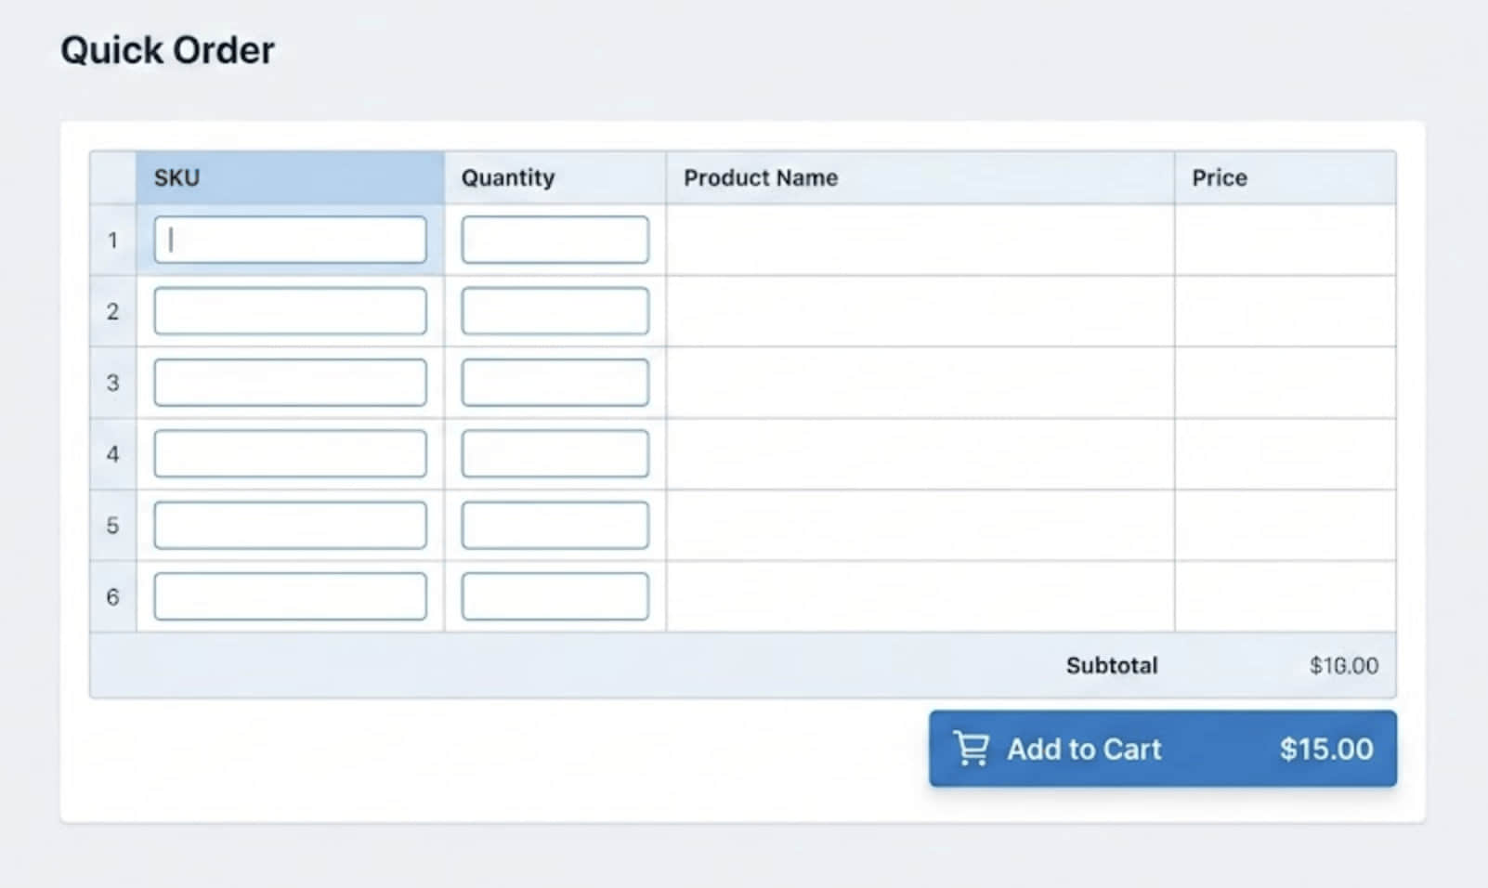Click the shopping cart icon

tap(972, 749)
